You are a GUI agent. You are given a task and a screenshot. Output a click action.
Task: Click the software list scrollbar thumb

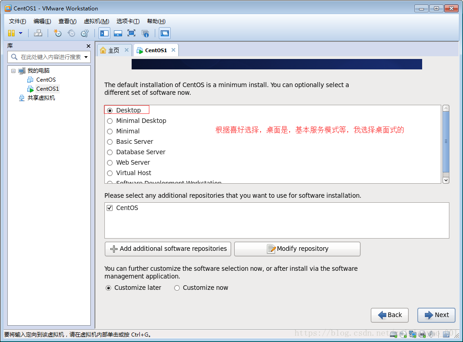coord(446,142)
